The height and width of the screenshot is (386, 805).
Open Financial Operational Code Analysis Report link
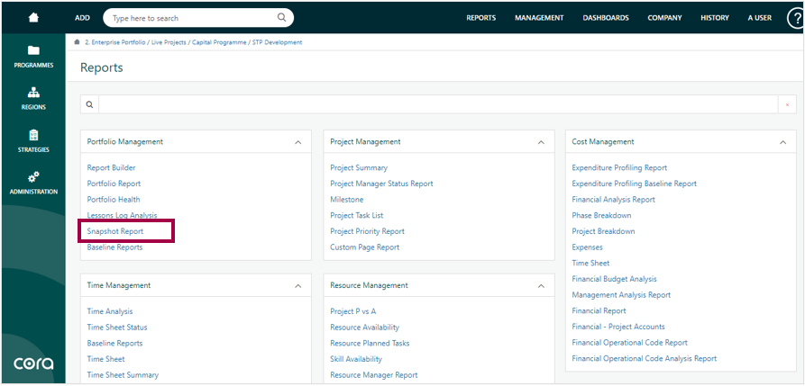click(645, 358)
